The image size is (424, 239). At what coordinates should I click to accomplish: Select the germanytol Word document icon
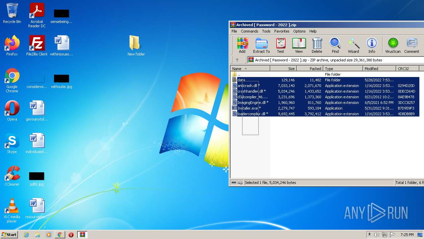click(37, 111)
